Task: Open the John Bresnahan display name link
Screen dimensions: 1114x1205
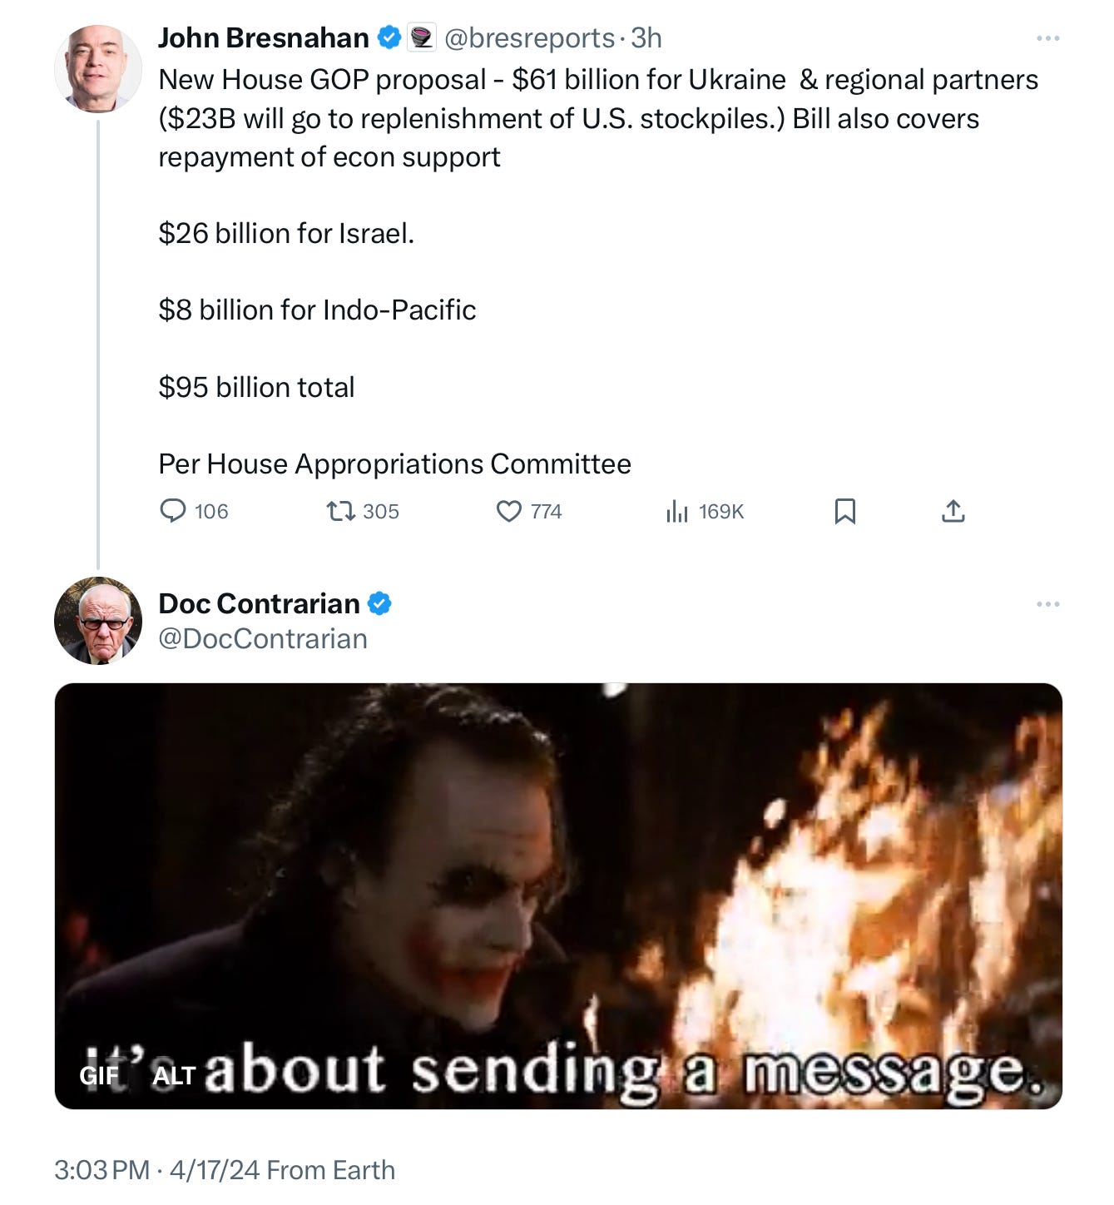Action: click(264, 38)
